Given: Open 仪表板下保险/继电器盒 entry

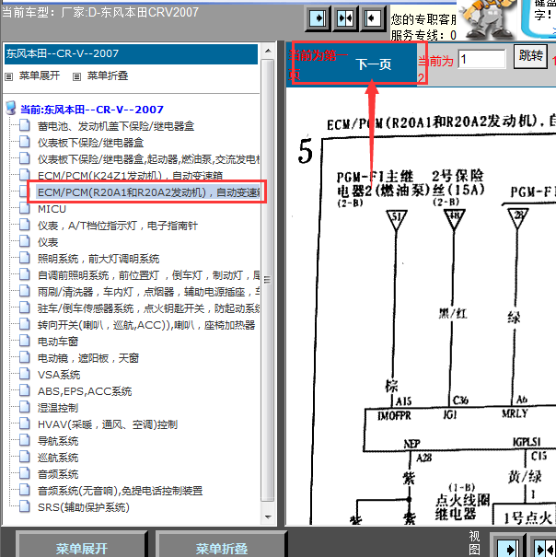Looking at the screenshot, I should [x=90, y=143].
